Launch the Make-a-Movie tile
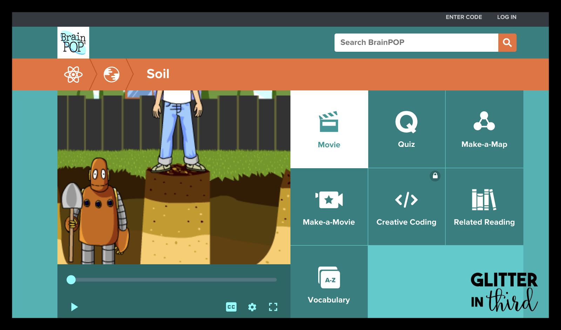Viewport: 561px width, 330px height. point(329,207)
